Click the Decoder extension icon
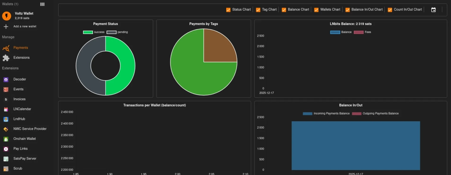The width and height of the screenshot is (451, 175). pos(6,79)
